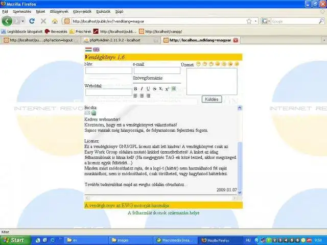
Task: Go to Firefox Home page icon
Action: (55, 21)
